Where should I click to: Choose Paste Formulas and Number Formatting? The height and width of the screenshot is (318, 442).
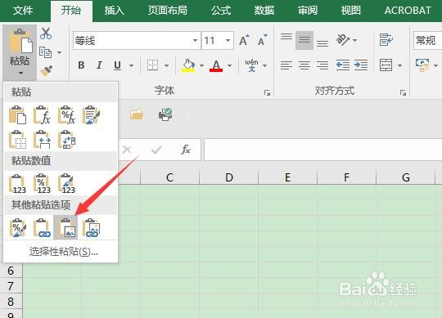66,114
